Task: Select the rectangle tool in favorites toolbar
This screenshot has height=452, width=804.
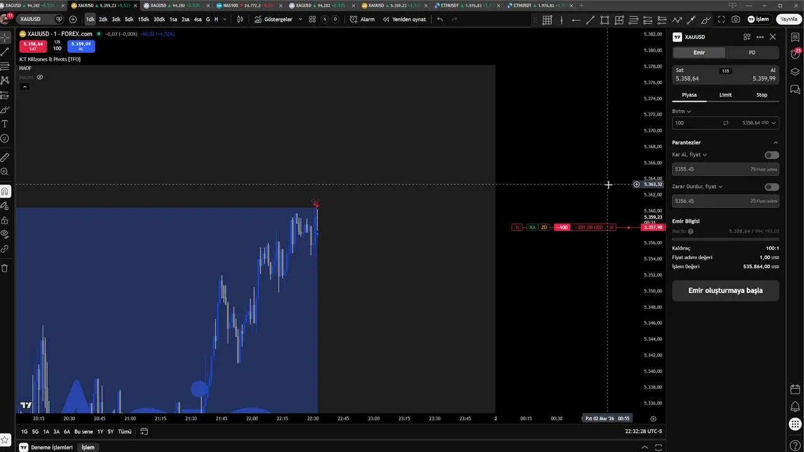Action: coord(604,20)
